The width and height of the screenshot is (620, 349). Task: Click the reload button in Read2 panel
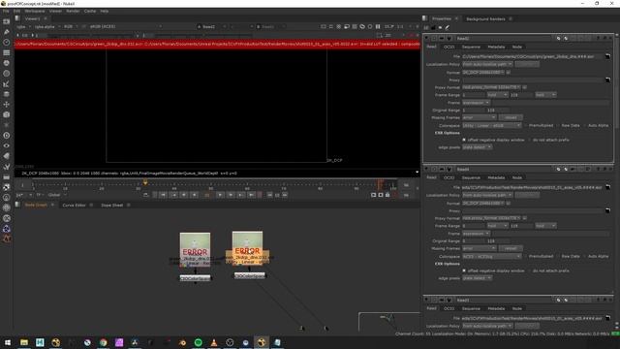pos(511,117)
